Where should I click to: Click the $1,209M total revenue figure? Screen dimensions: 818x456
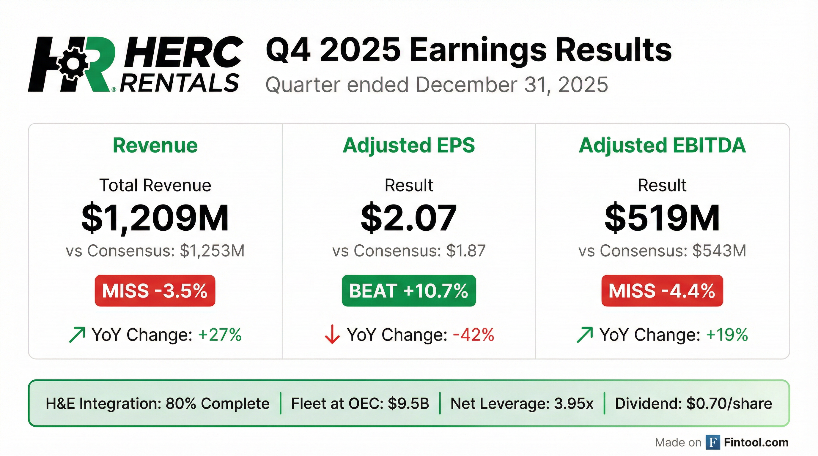click(x=155, y=218)
